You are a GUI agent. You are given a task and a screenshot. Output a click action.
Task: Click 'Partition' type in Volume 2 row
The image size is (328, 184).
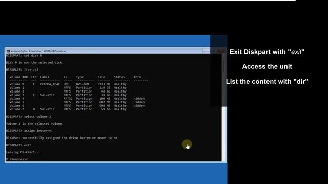(x=84, y=91)
